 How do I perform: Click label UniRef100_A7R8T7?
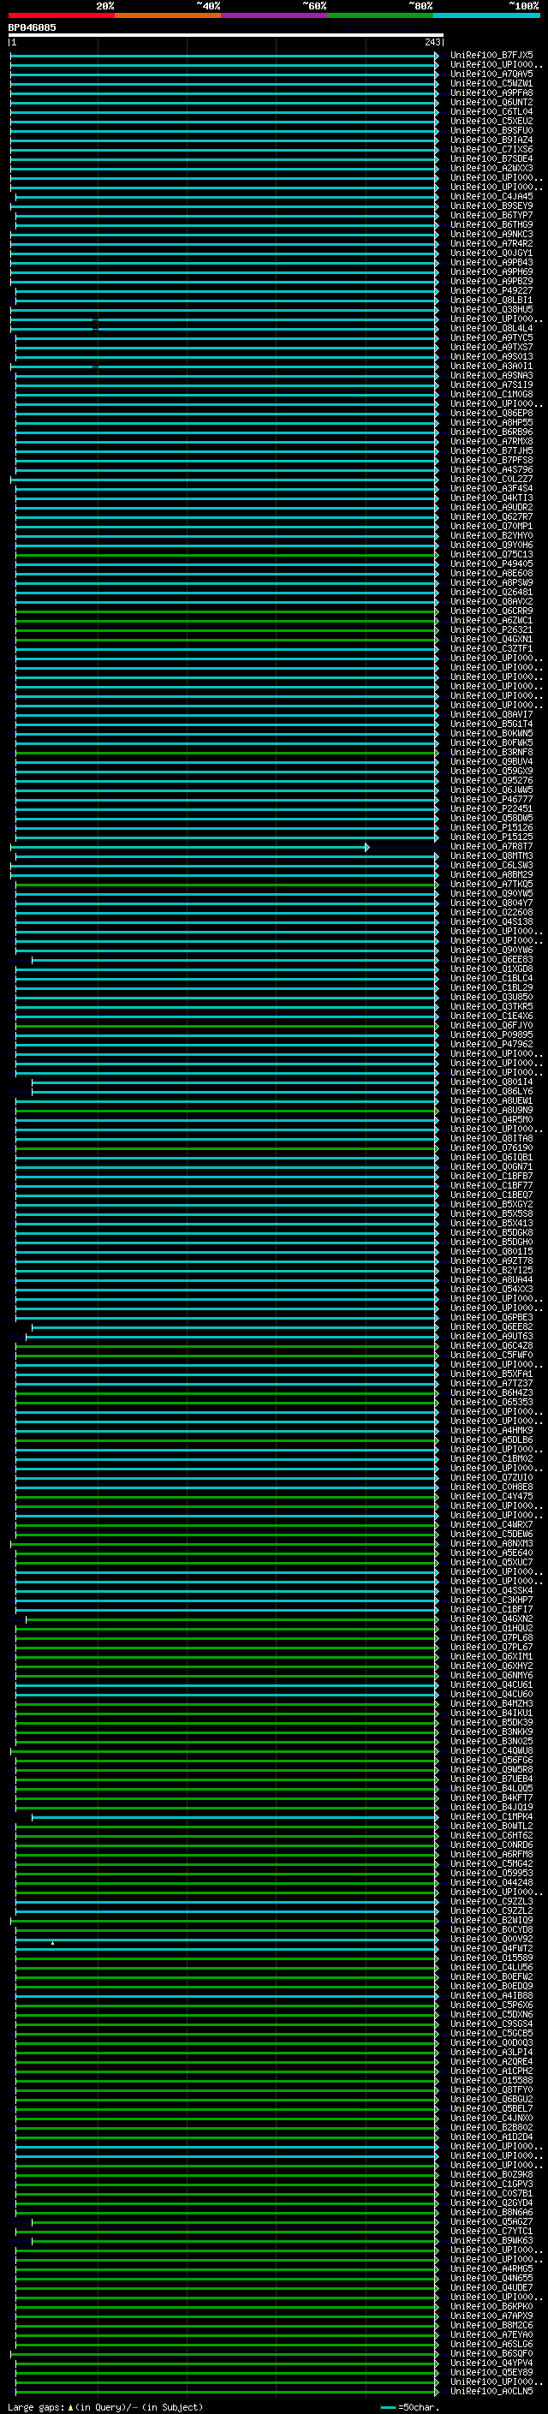(491, 847)
